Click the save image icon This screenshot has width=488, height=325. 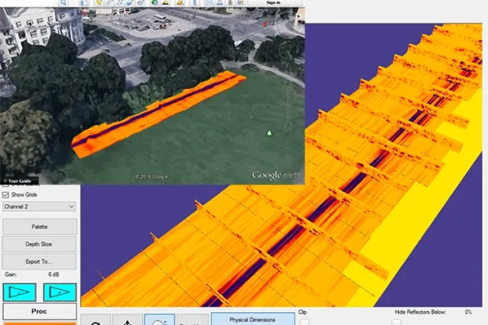[x=230, y=3]
